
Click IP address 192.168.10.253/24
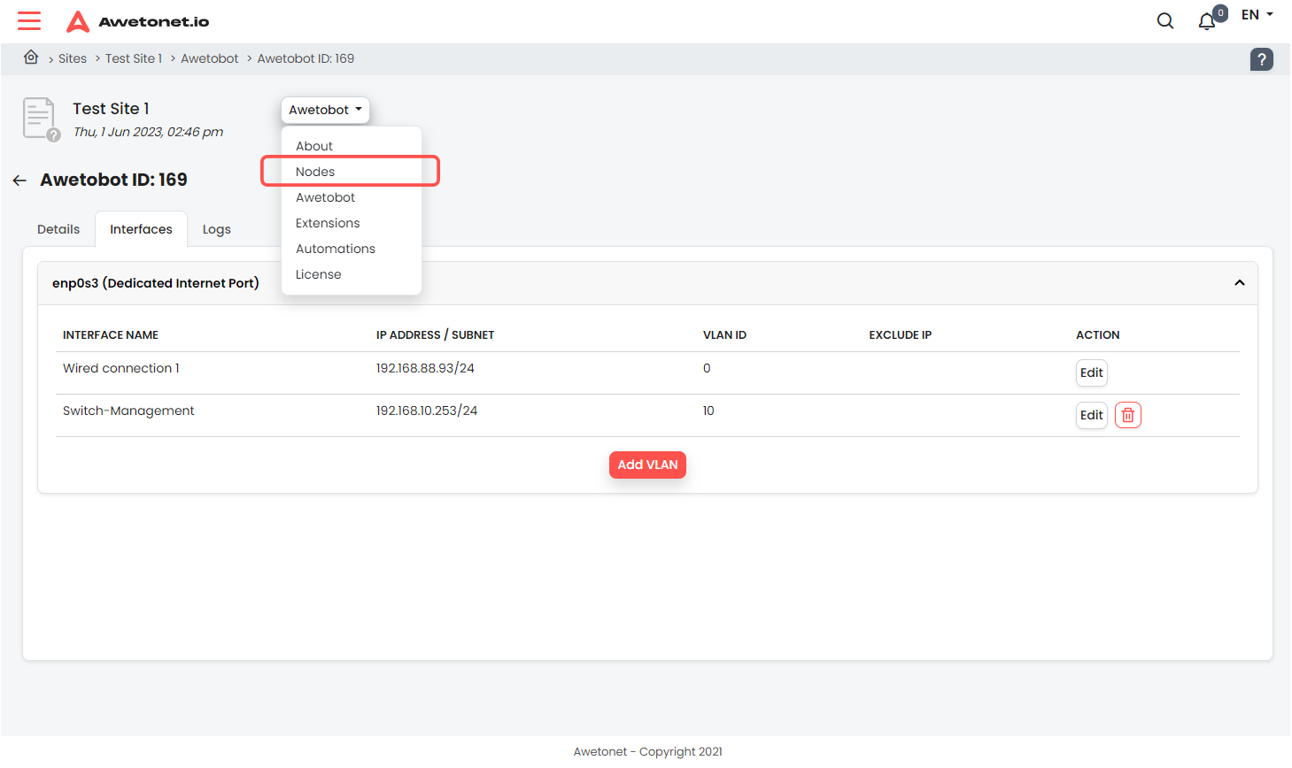pos(427,411)
